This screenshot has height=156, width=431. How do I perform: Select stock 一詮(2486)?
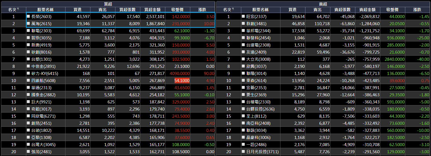pyautogui.click(x=256, y=145)
